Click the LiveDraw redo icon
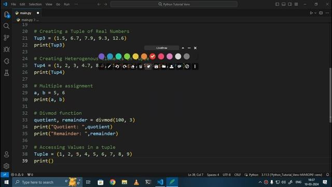Image resolution: width=332 pixels, height=187 pixels. coord(125,66)
